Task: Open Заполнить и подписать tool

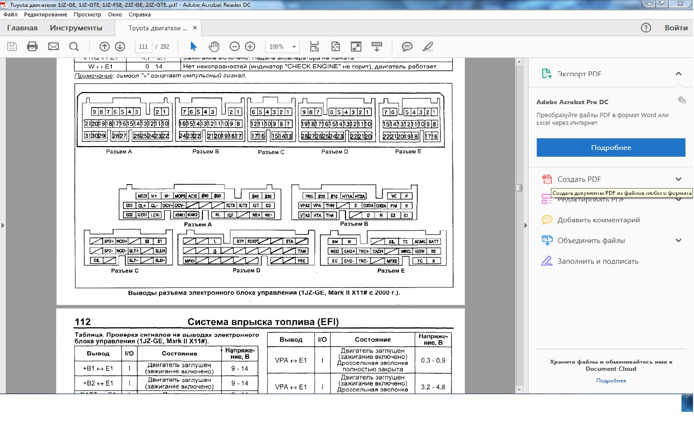Action: [x=598, y=261]
